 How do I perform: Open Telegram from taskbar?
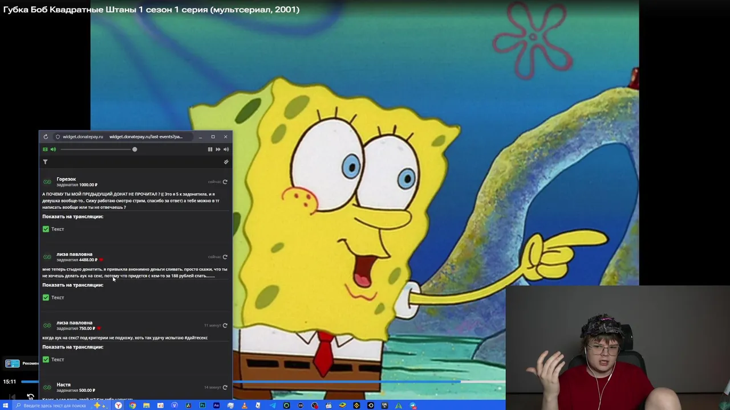point(272,405)
